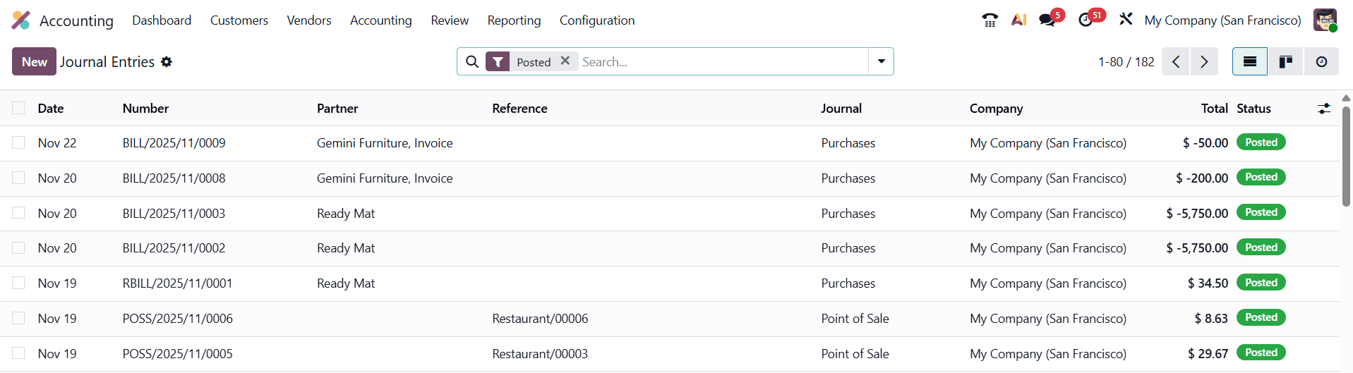
Task: Click reference Restaurant/00006
Action: pyautogui.click(x=540, y=319)
